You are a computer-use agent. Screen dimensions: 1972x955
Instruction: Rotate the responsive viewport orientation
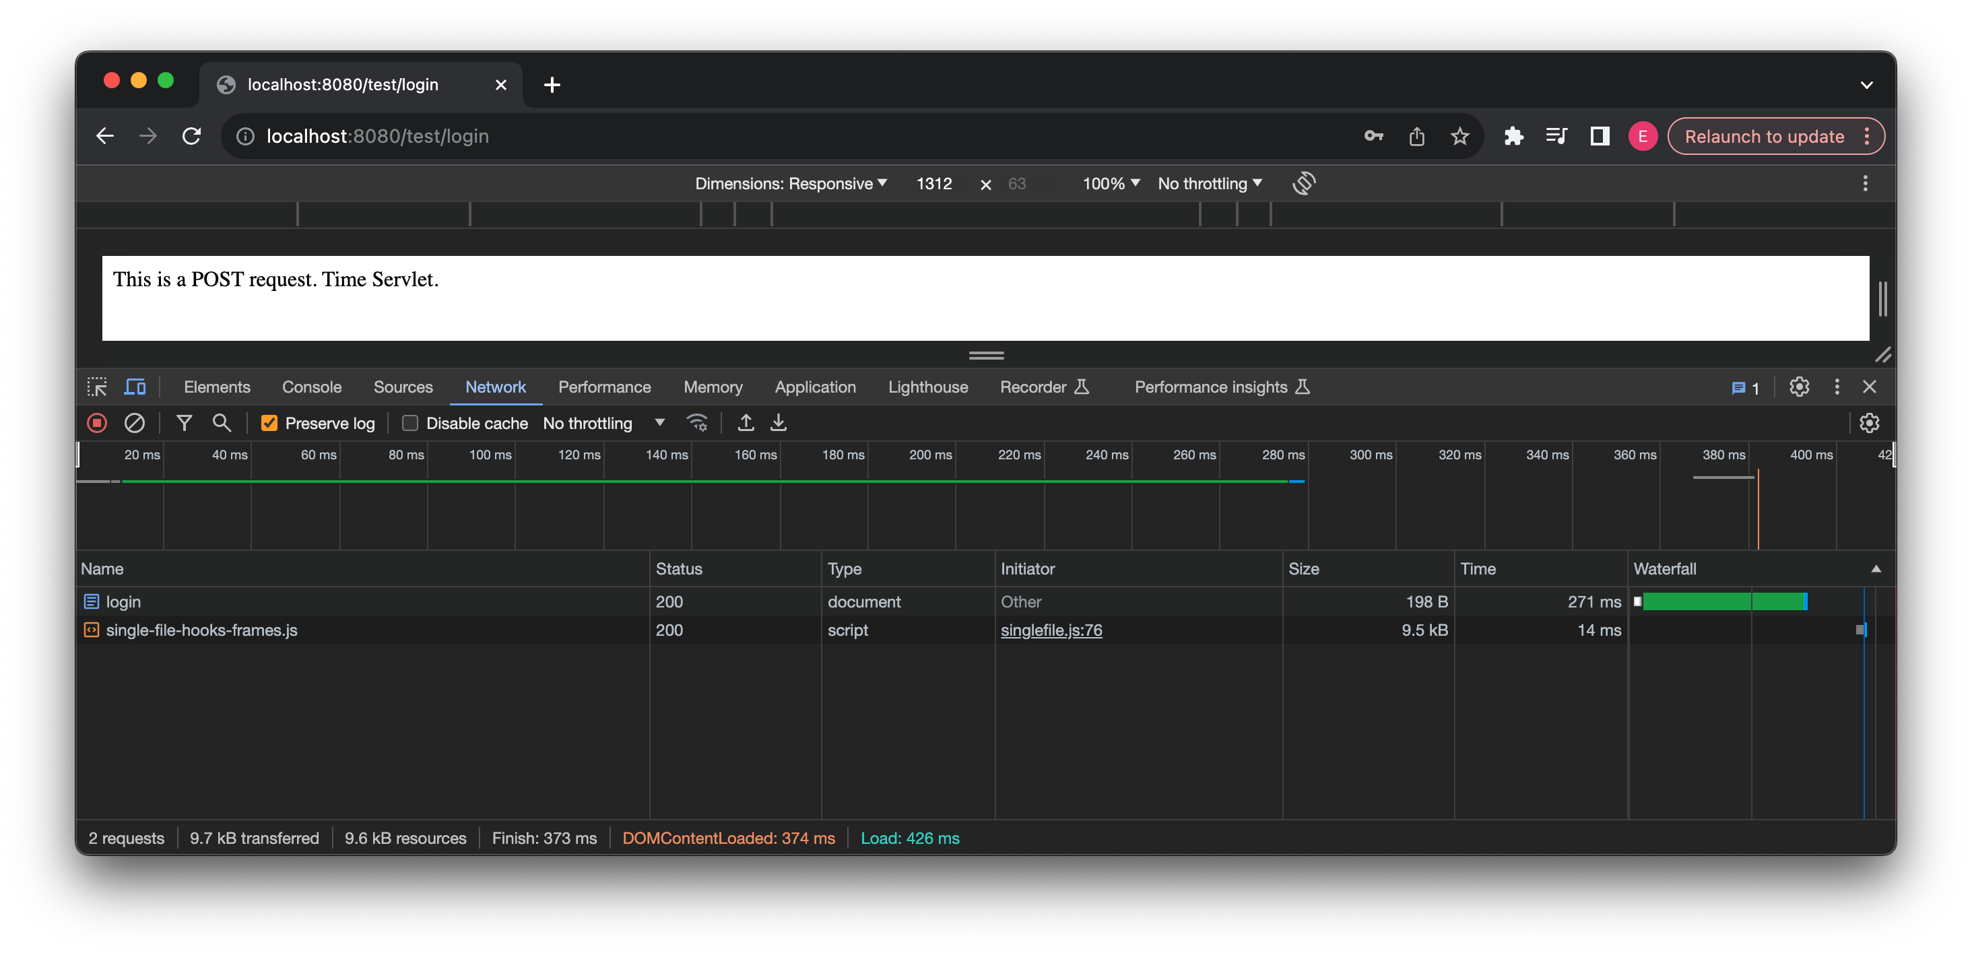(x=1304, y=183)
